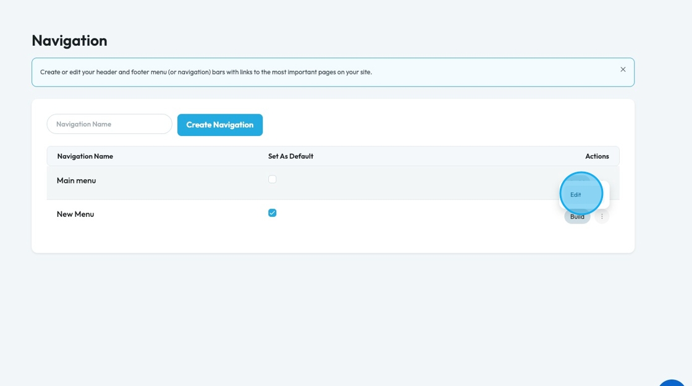Click the Create Navigation button
This screenshot has width=692, height=386.
point(220,125)
